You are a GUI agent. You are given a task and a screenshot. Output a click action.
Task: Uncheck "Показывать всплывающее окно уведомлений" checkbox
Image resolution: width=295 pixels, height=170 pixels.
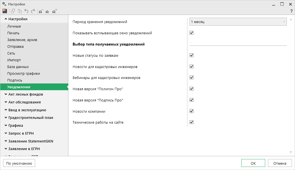coord(192,33)
